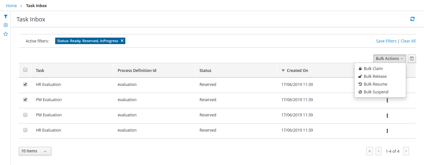Open the 10 Items page size dropdown
The image size is (424, 165).
[x=35, y=151]
